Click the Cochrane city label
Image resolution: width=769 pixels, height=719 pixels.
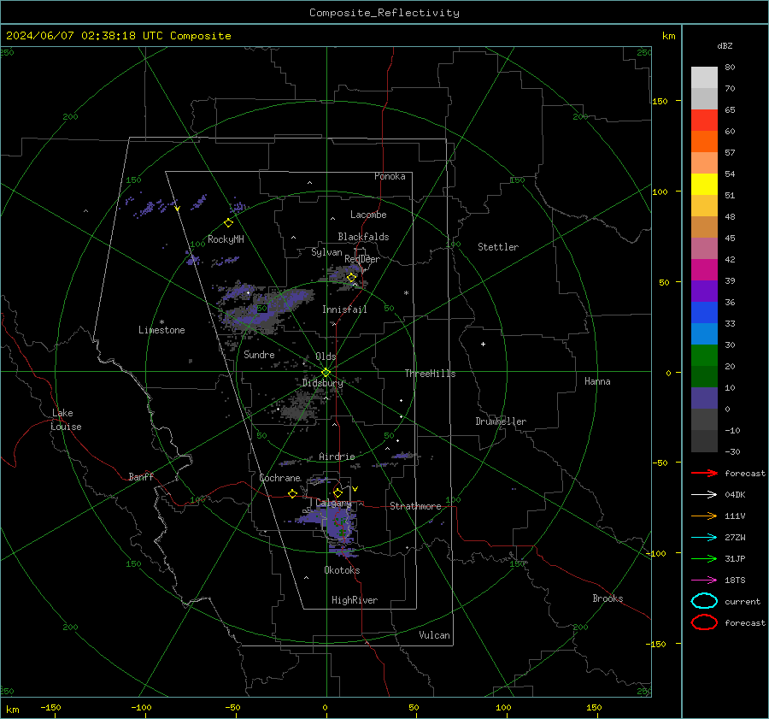(279, 478)
